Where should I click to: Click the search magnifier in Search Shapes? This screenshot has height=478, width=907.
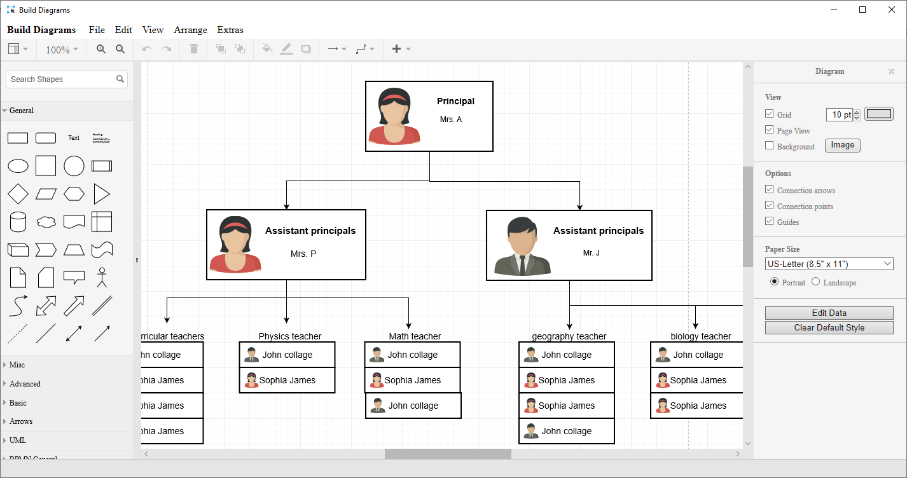(x=120, y=79)
